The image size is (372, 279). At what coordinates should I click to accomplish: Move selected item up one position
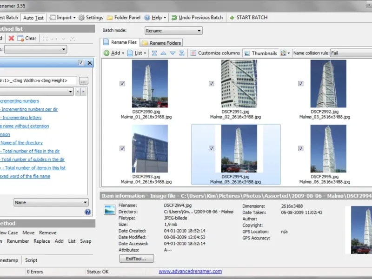point(163,53)
